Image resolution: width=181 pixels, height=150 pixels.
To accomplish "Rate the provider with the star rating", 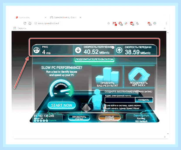I will click(41, 121).
